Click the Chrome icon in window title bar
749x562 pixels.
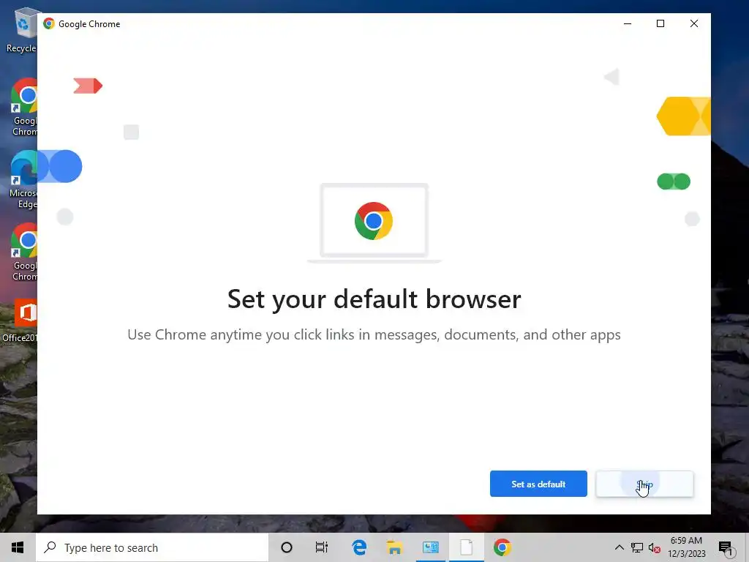click(x=49, y=23)
